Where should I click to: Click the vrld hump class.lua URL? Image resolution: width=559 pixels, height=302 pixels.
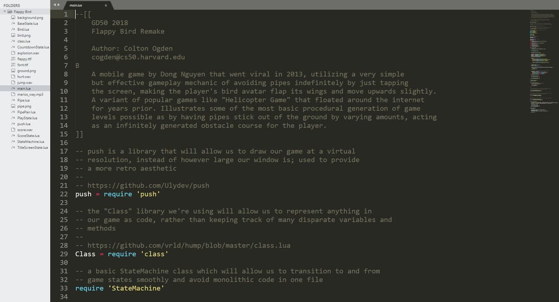click(189, 245)
